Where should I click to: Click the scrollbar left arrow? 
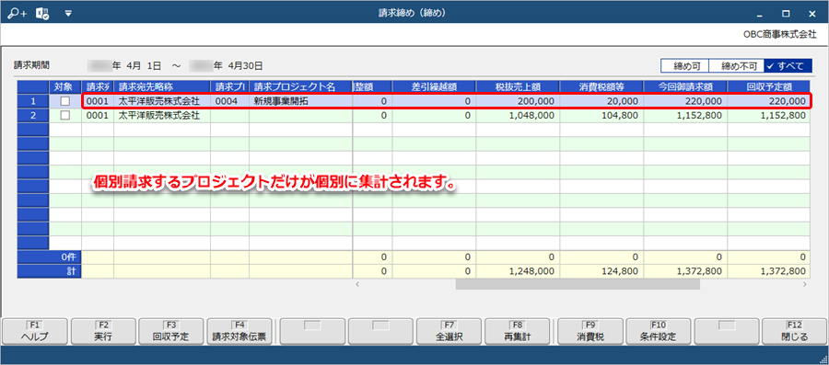tap(357, 284)
